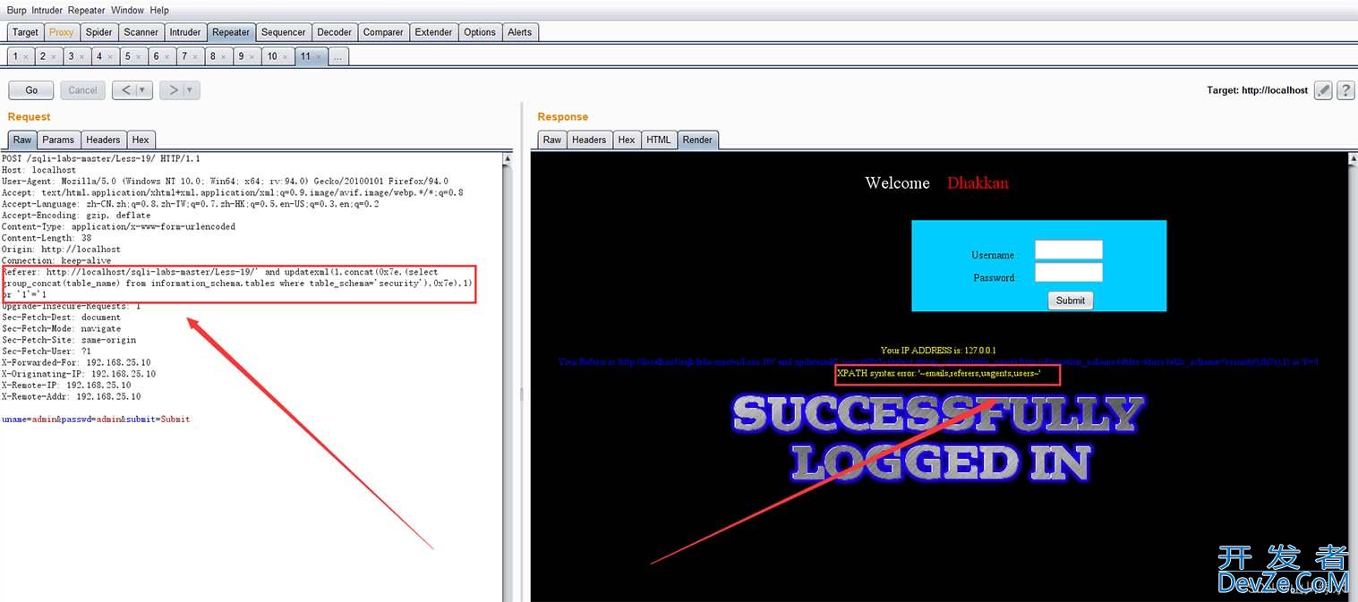Show Response Raw view
Viewport: 1358px width, 602px height.
click(552, 140)
